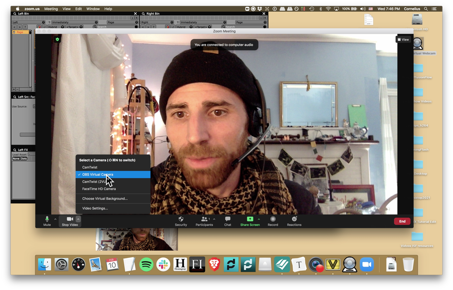Start recording with the Record button
453x290 pixels.
tap(273, 221)
